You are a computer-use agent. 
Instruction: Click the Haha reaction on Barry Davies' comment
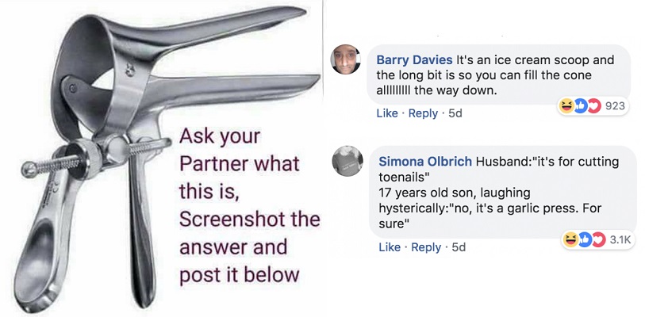pos(566,107)
